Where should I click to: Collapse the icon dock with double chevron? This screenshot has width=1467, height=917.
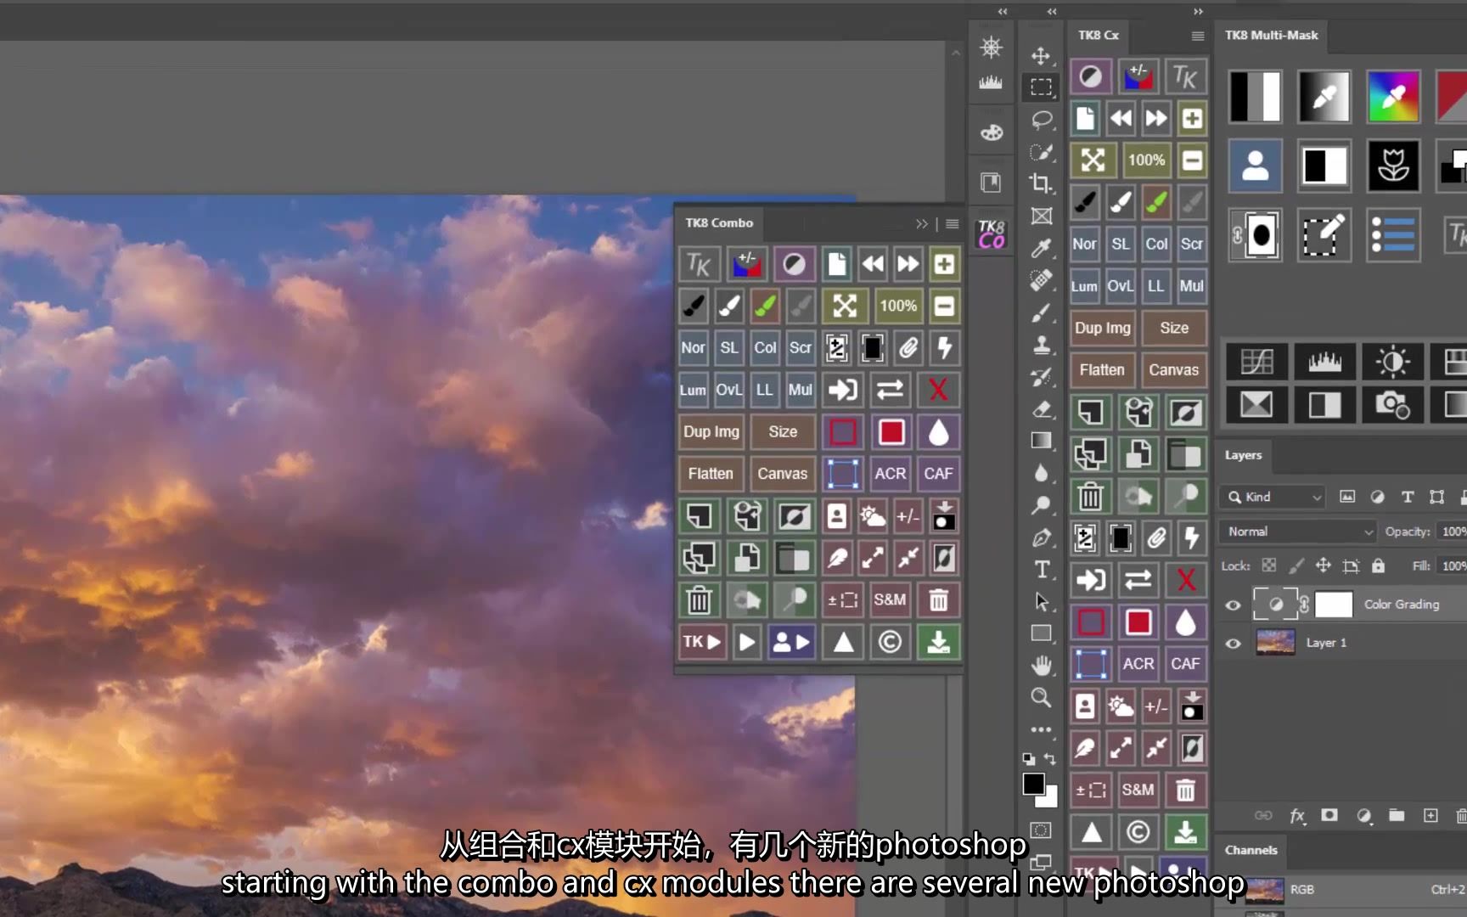[1003, 12]
